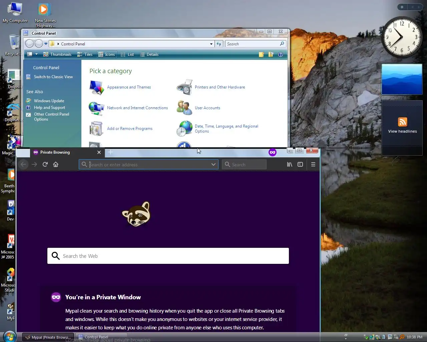Click the Control Panel folder-options icon left of help

click(x=271, y=54)
